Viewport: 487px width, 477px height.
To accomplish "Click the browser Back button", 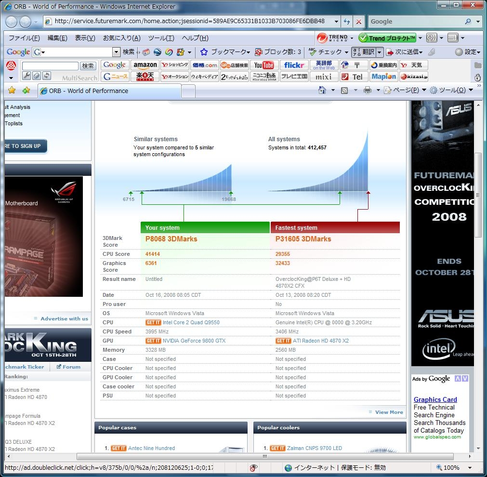I will [x=12, y=22].
